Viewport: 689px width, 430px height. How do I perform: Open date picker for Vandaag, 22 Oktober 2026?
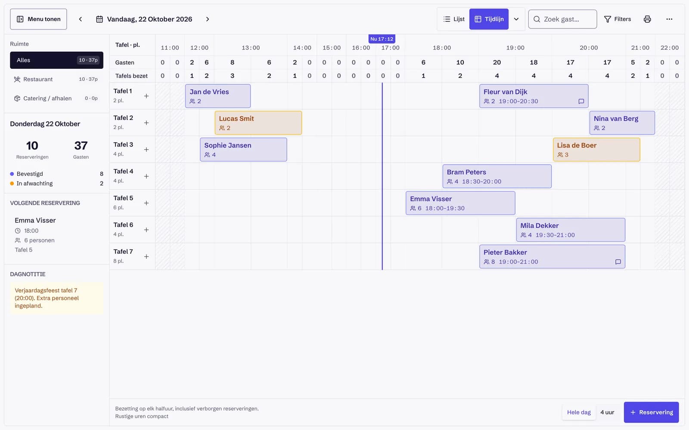[144, 19]
